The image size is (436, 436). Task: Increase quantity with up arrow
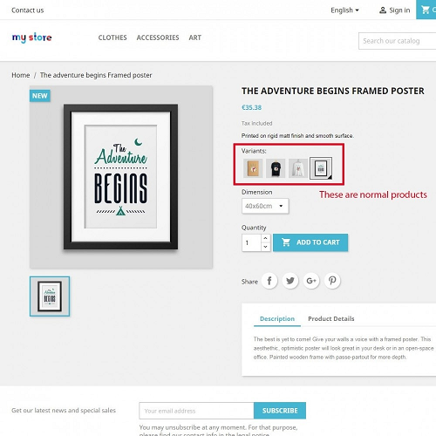265,238
